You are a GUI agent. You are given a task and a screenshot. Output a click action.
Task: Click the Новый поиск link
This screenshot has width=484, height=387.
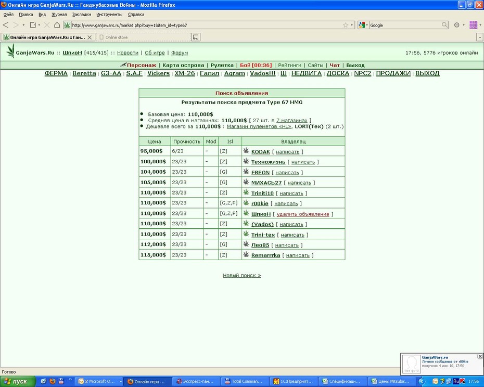click(241, 275)
